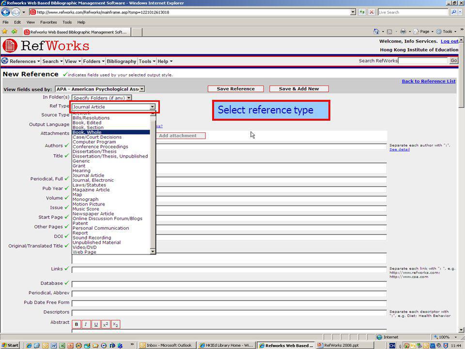Click the RSS Feeds icon
Screen dimensions: 465x349
click(389, 32)
